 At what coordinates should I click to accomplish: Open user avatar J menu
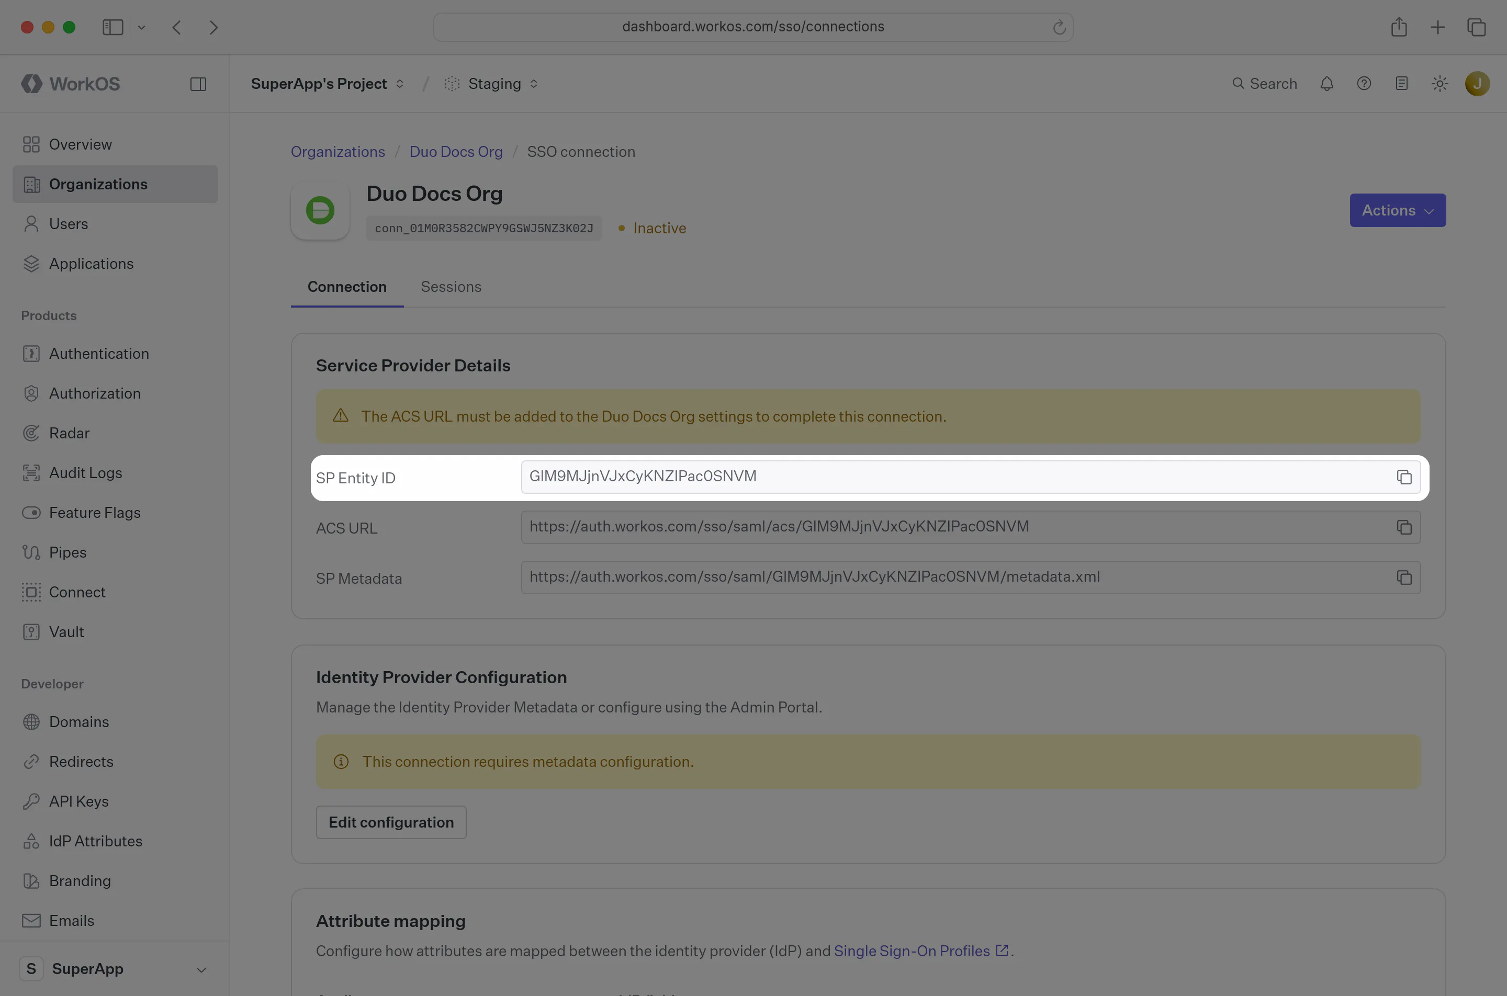tap(1477, 84)
